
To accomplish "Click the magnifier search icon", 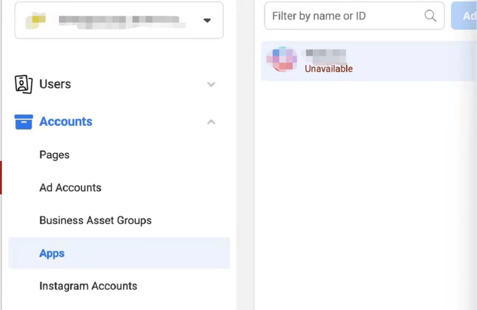I will [x=430, y=16].
